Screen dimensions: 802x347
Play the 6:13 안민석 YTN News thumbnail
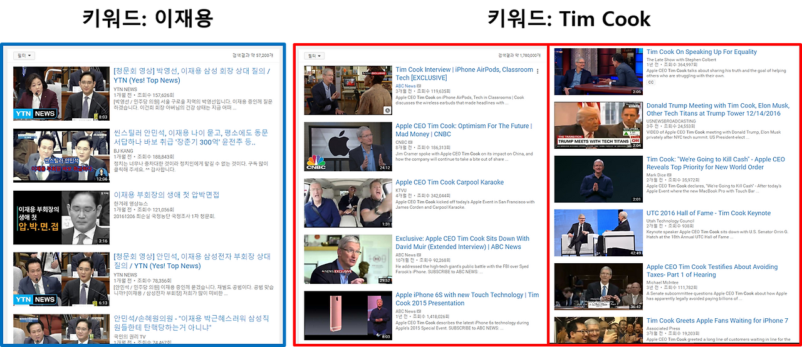pyautogui.click(x=61, y=279)
